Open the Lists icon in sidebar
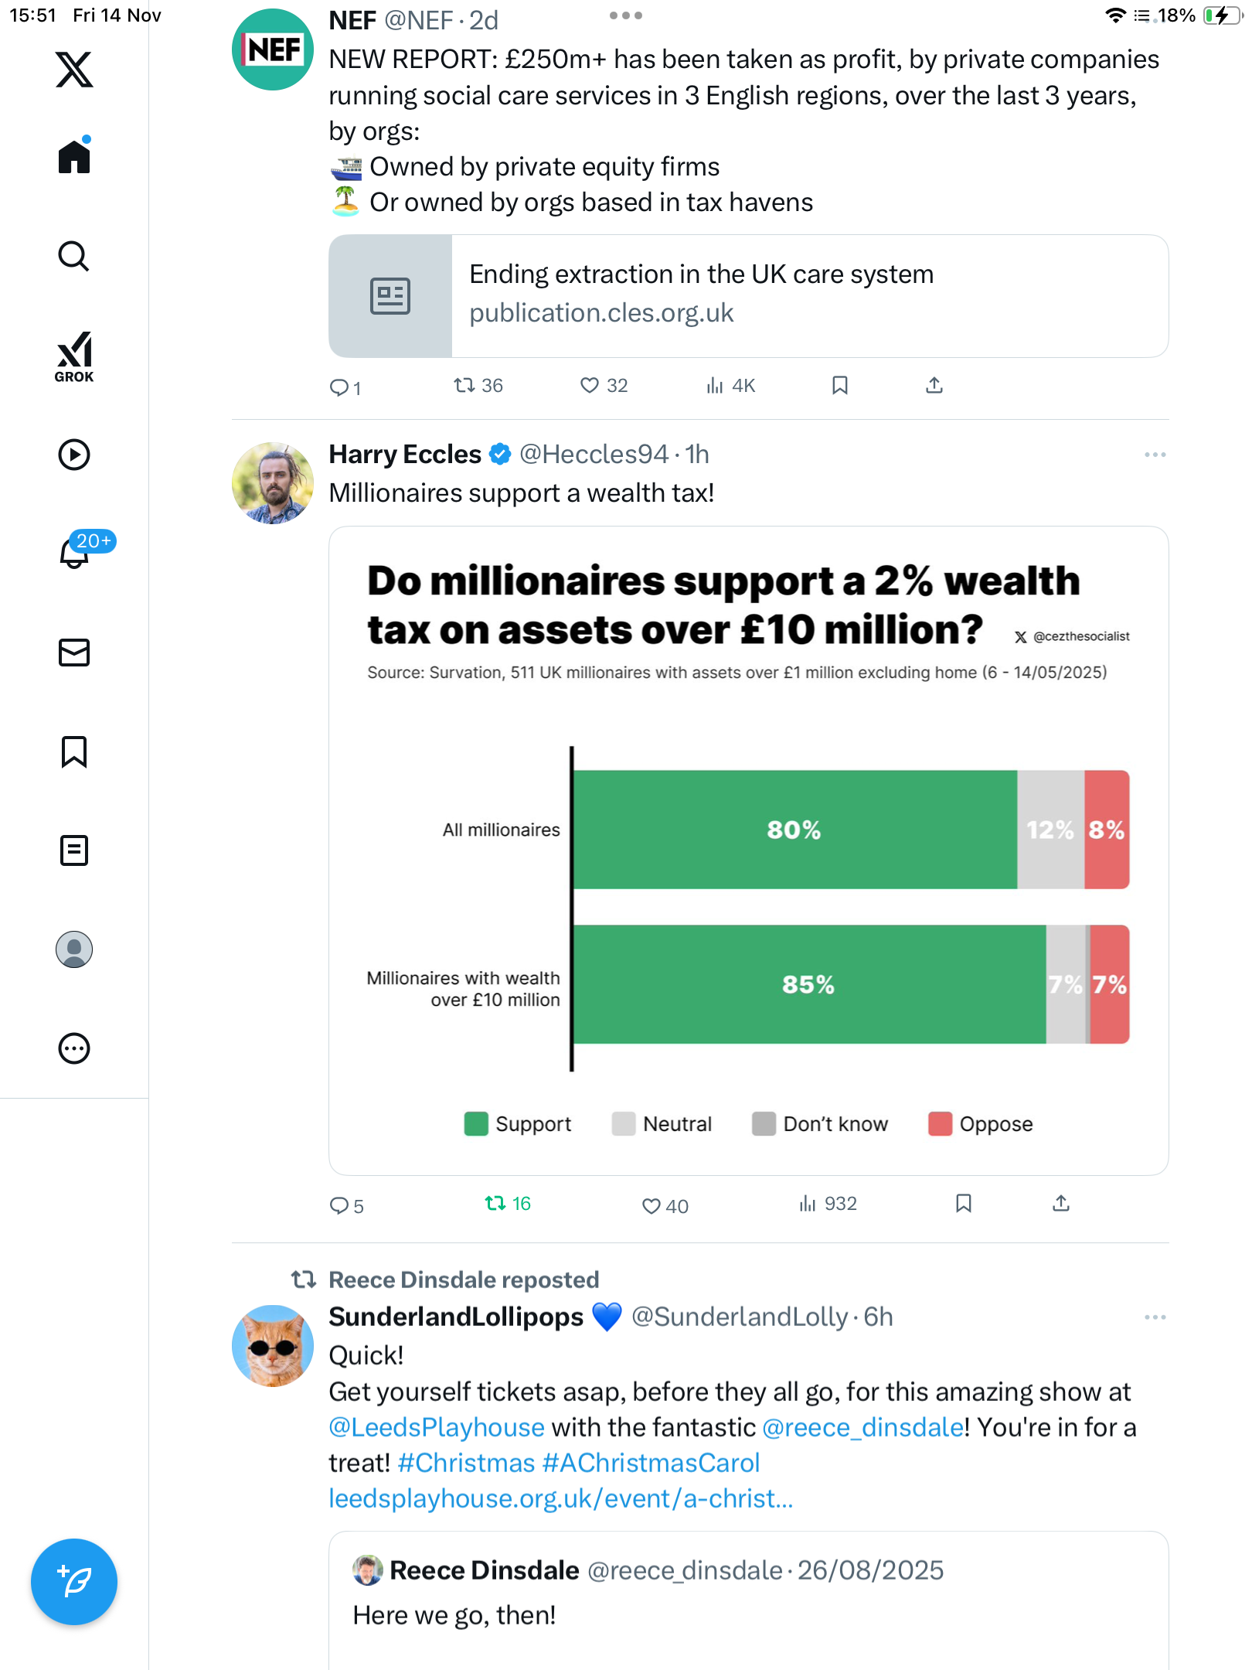The height and width of the screenshot is (1670, 1252). [x=74, y=850]
